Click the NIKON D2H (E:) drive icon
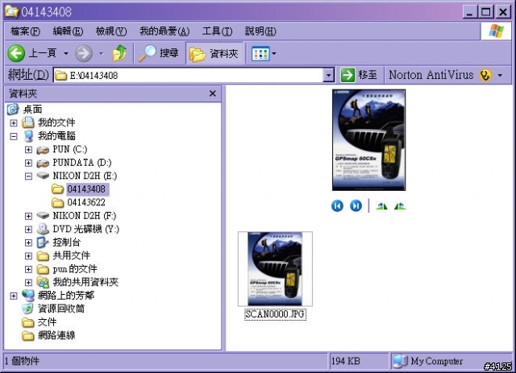 (43, 176)
